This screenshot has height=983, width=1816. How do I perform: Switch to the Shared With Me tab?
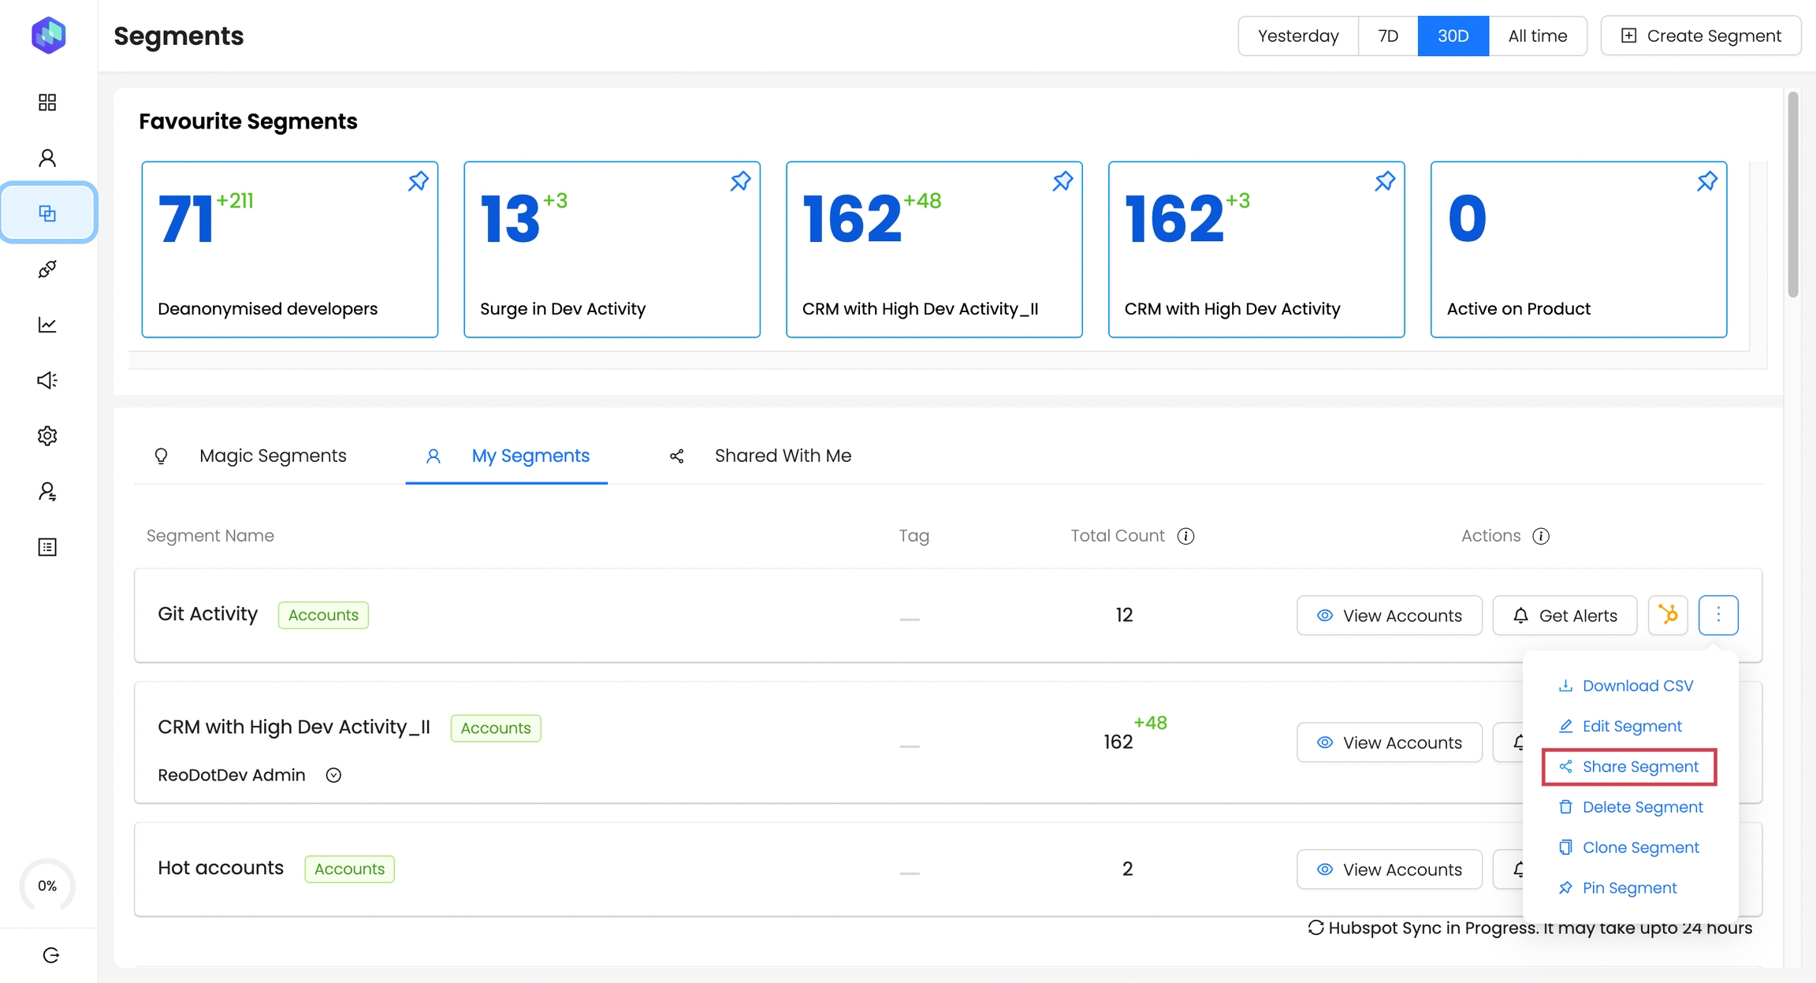782,456
